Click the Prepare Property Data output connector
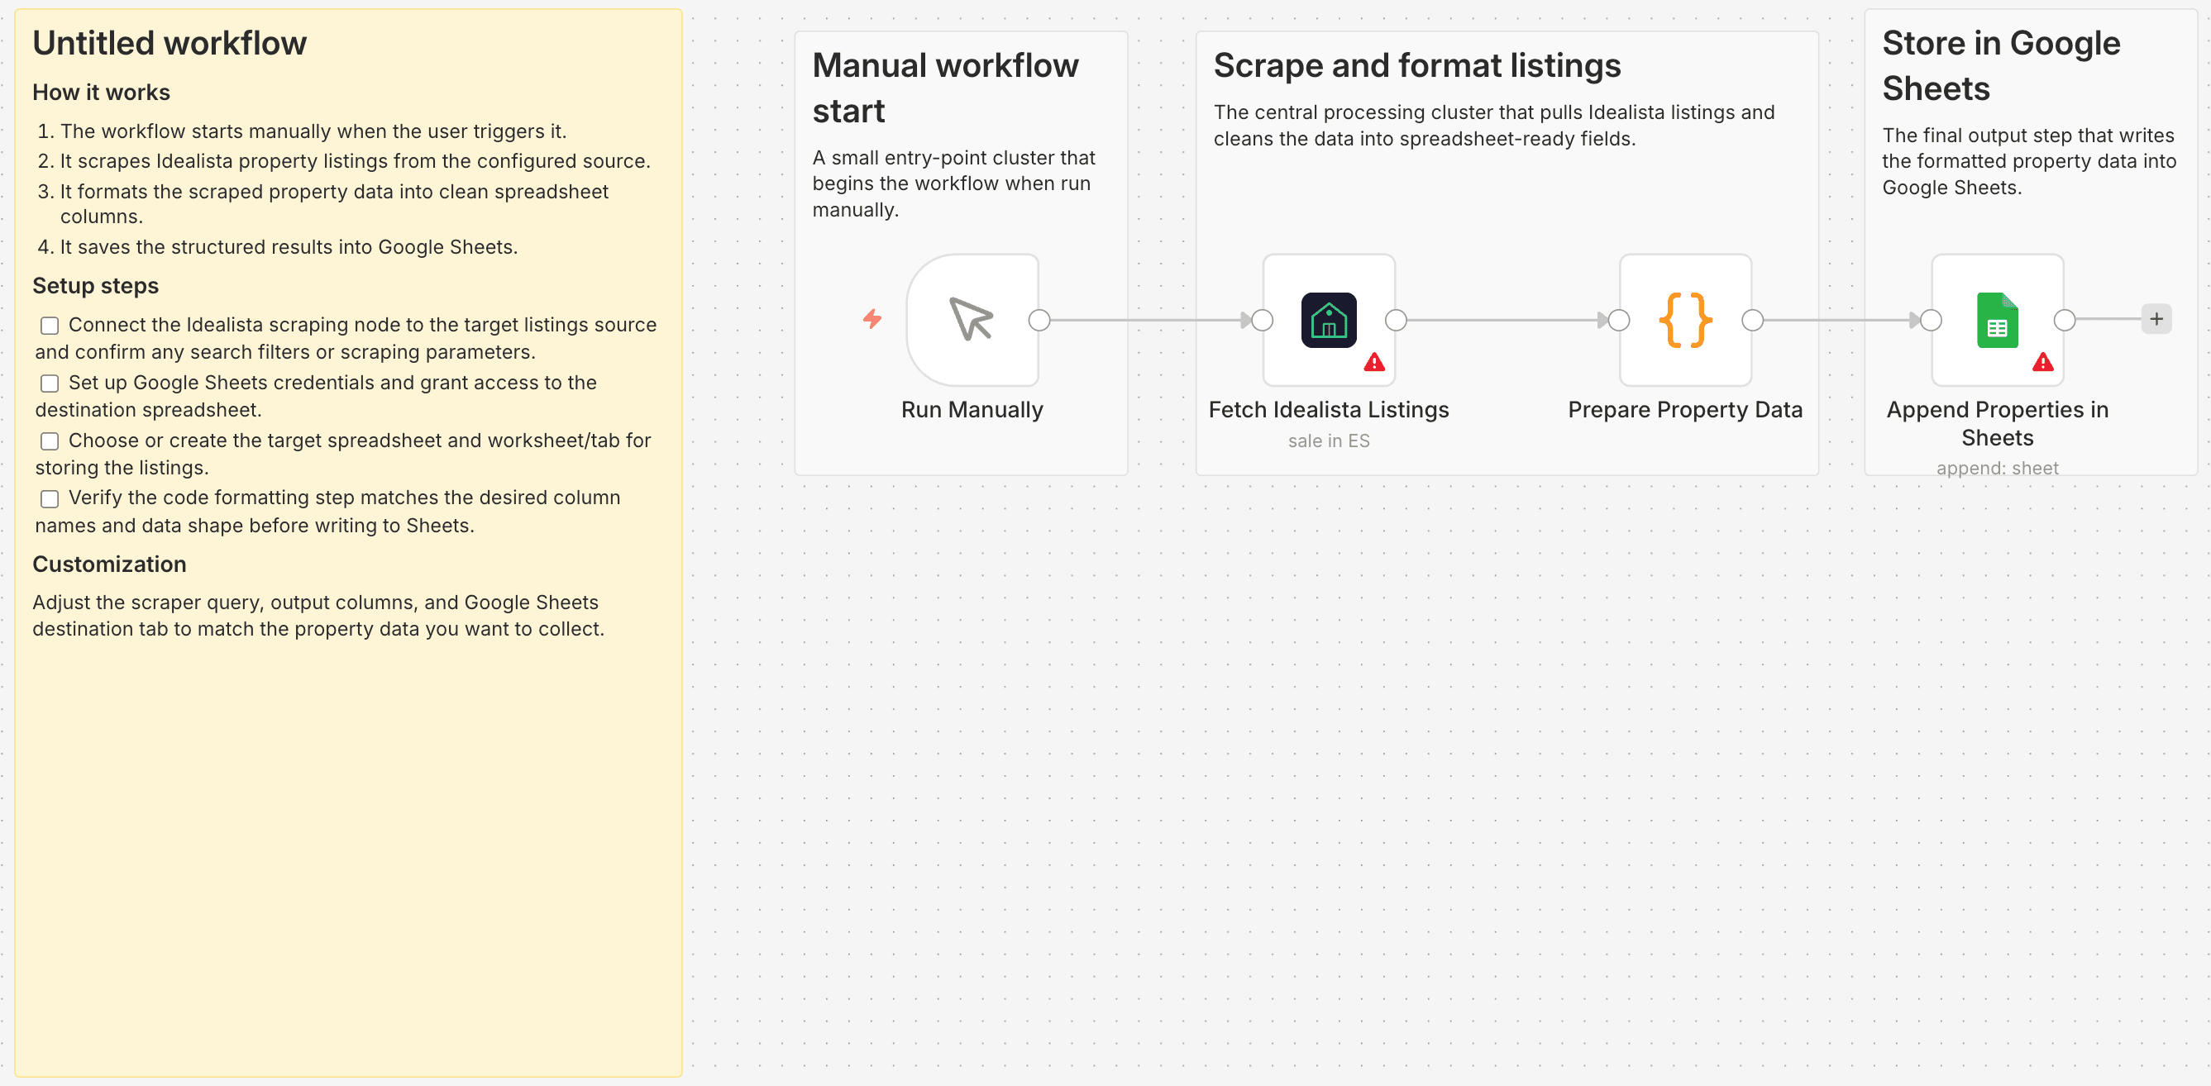 (1752, 320)
